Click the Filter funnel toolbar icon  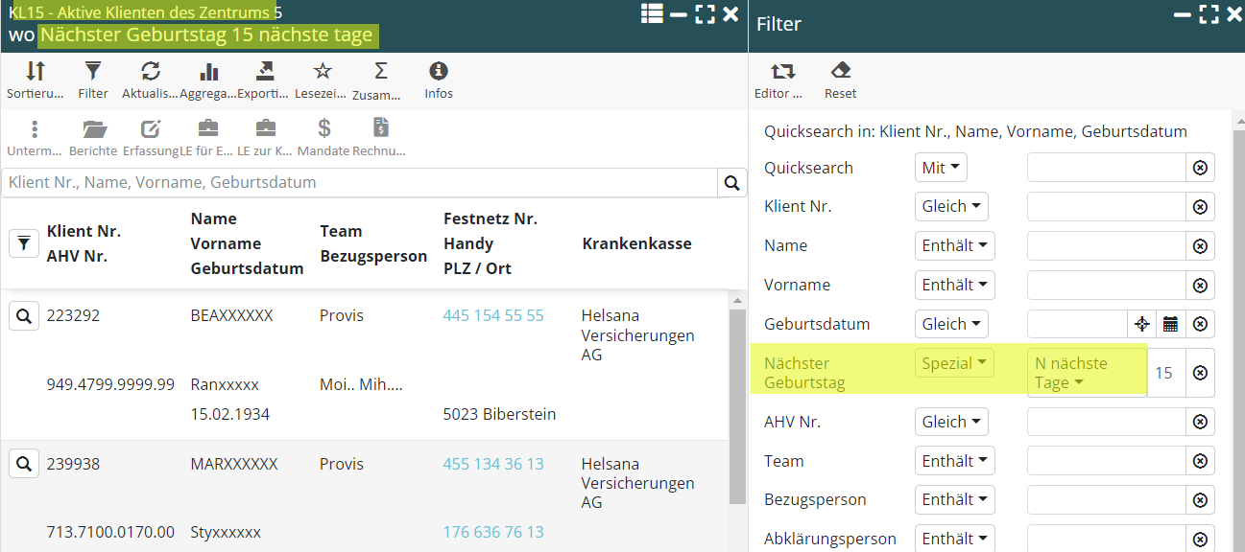coord(93,72)
